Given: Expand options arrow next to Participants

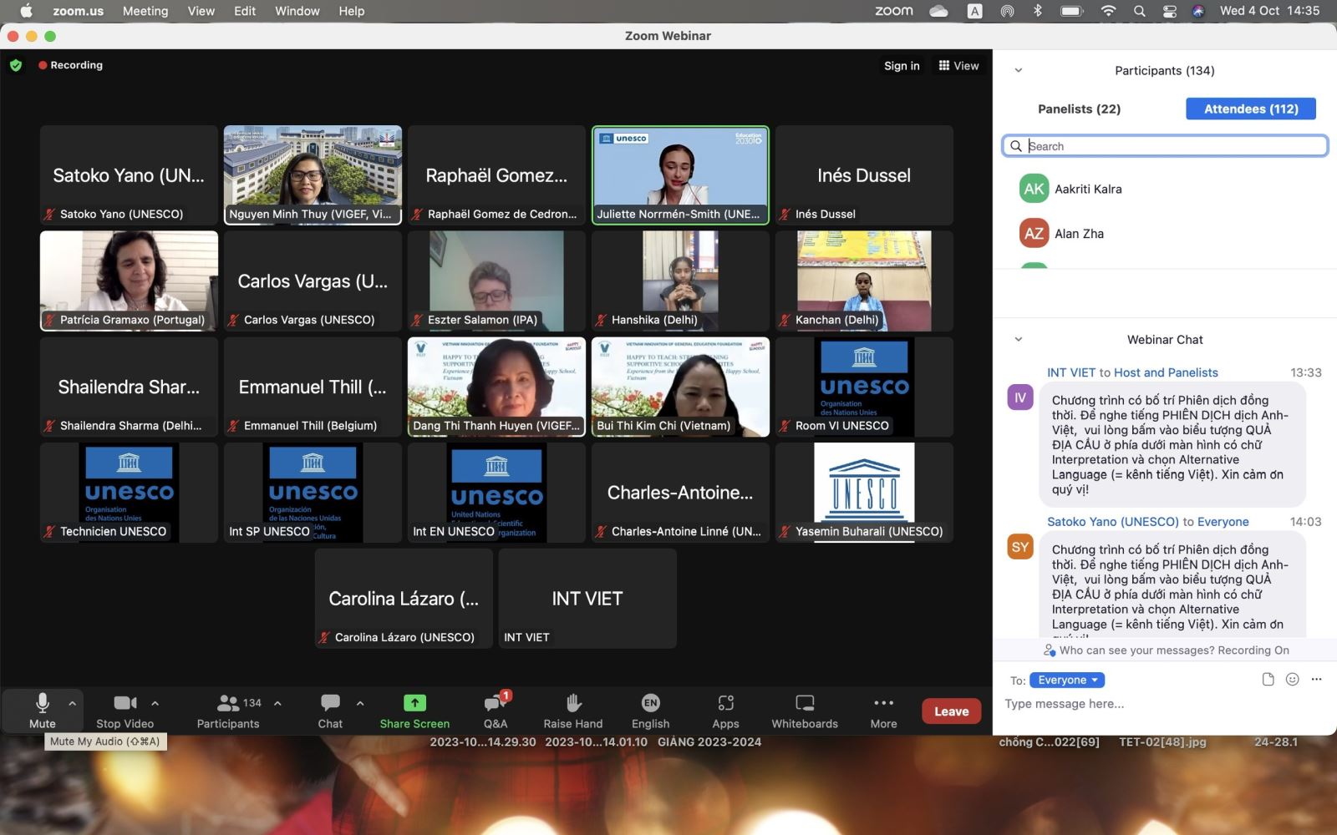Looking at the screenshot, I should (x=277, y=703).
